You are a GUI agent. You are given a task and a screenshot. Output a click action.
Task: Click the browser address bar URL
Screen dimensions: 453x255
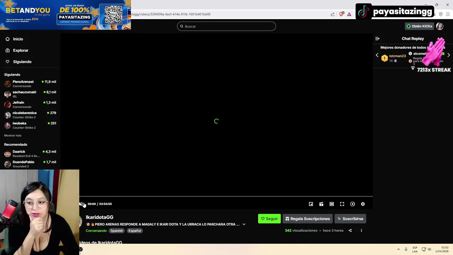(x=172, y=14)
